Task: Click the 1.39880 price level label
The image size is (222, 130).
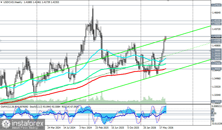Action: (x=216, y=50)
